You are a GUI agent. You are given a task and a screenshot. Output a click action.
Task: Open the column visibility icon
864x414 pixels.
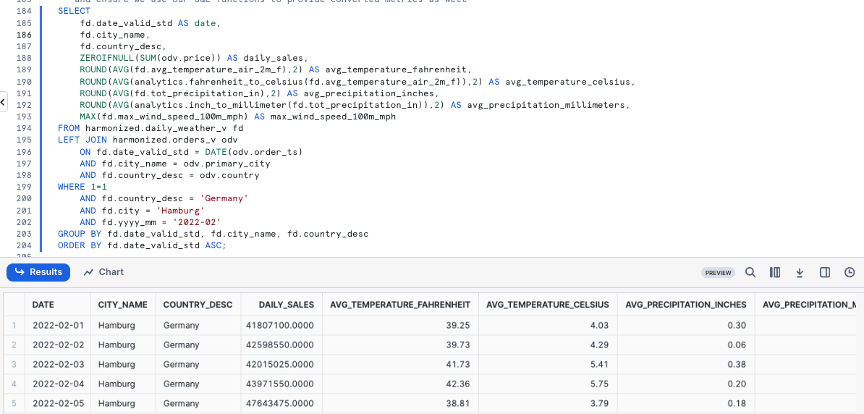[x=775, y=272]
